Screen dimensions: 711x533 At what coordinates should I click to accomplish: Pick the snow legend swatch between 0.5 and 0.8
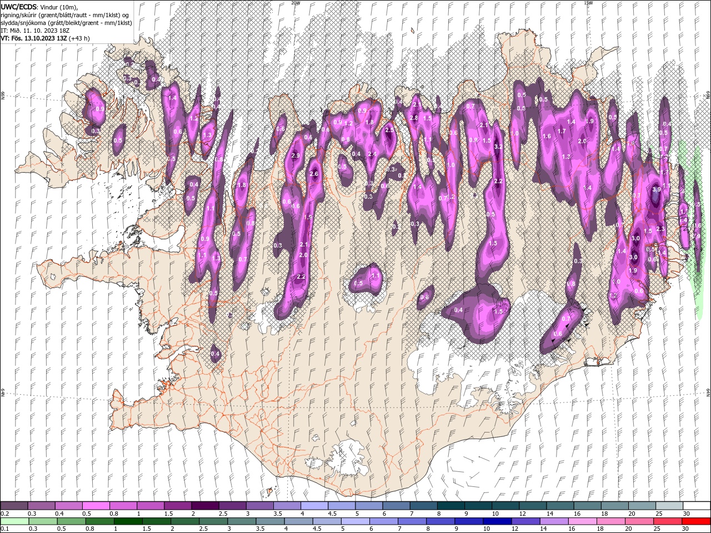point(96,505)
